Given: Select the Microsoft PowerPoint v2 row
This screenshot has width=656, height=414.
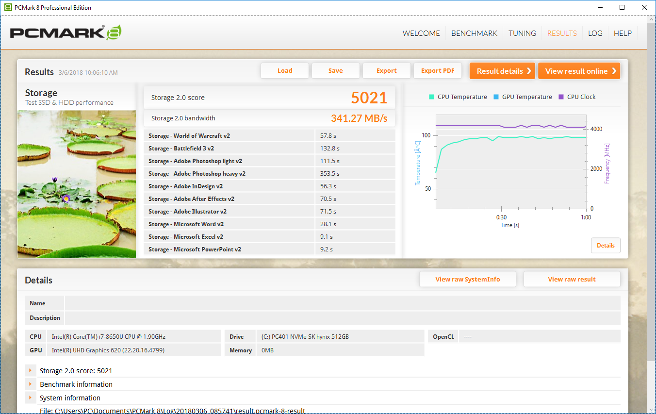Looking at the screenshot, I should pos(269,249).
